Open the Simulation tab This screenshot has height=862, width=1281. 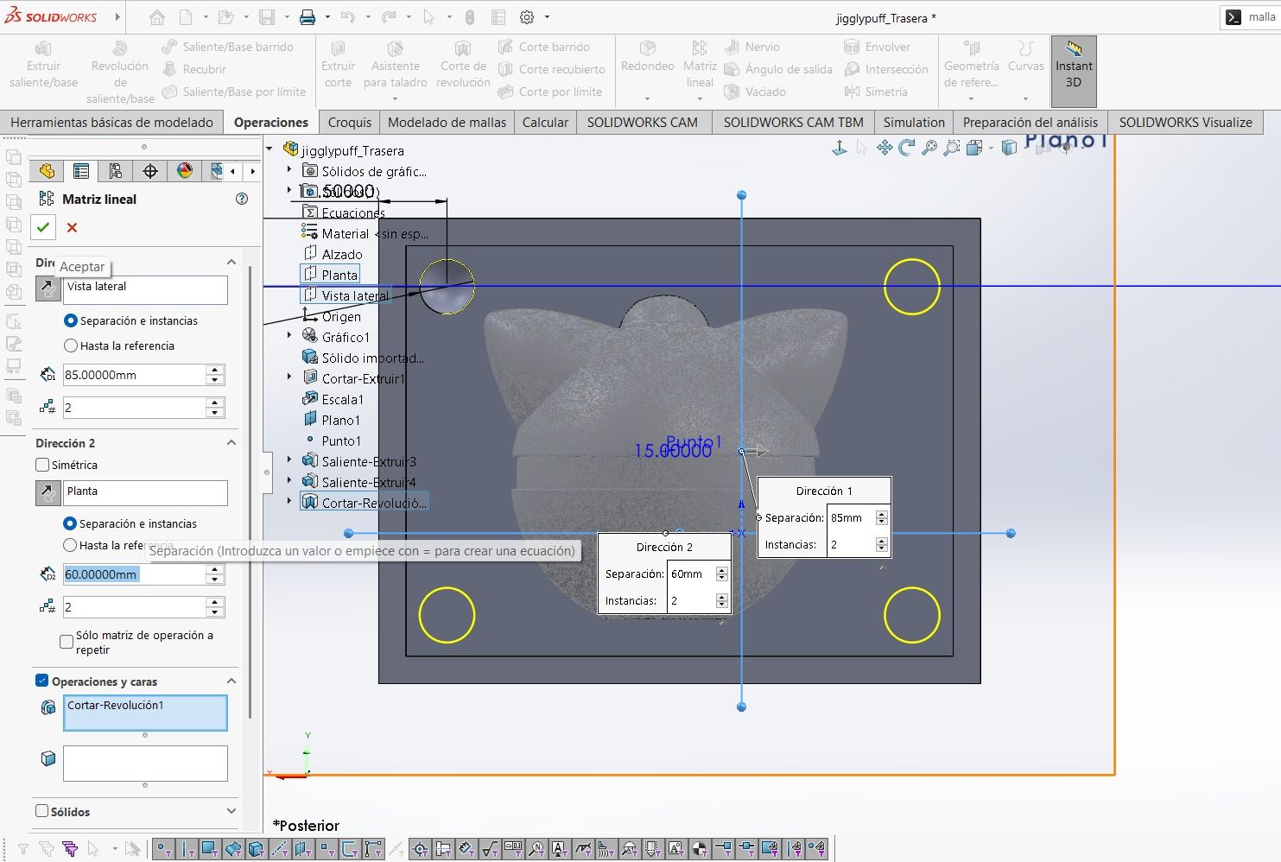914,122
